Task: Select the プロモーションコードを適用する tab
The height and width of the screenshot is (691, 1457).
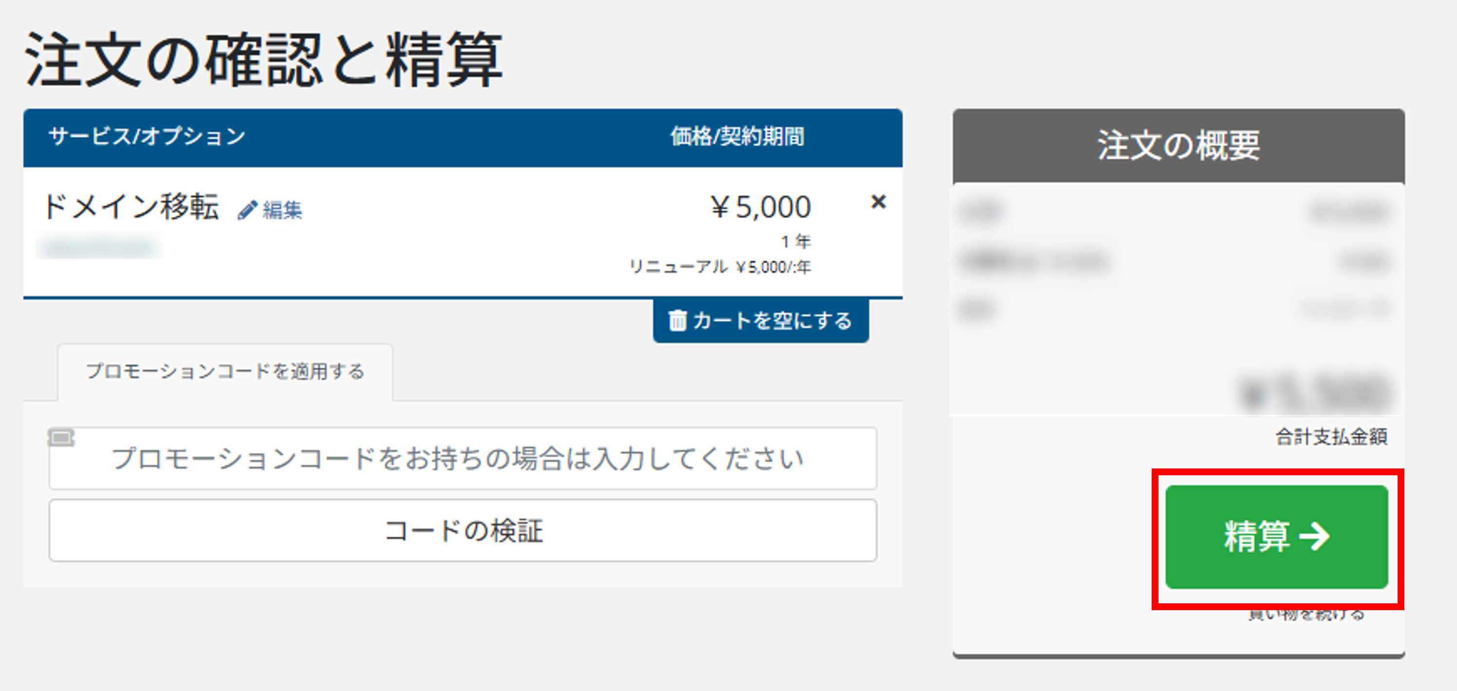Action: point(225,372)
